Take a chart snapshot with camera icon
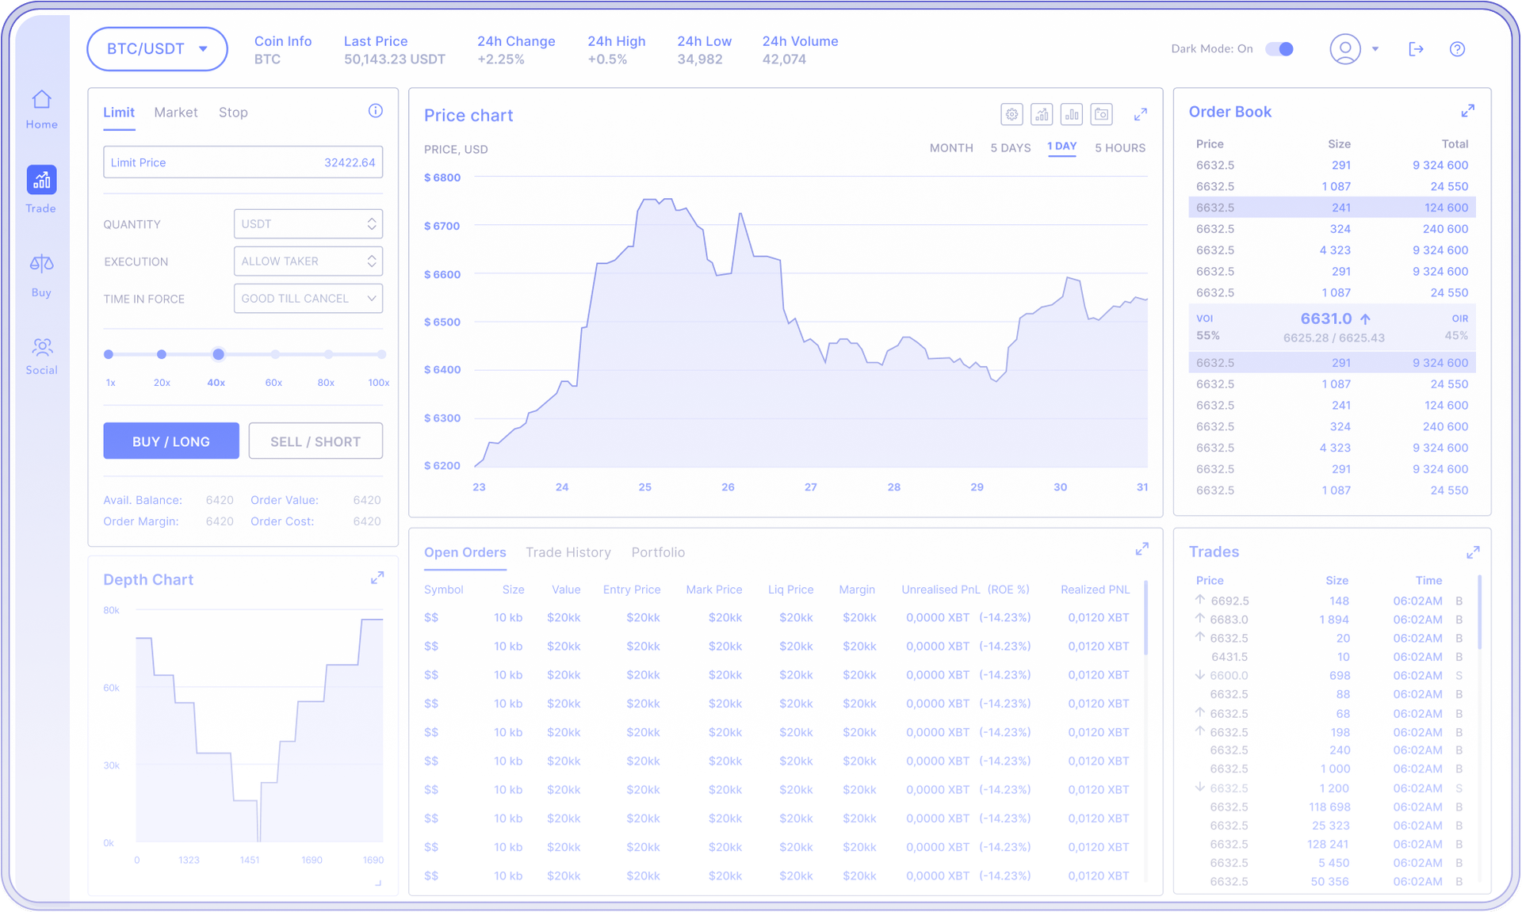1522x912 pixels. click(x=1102, y=114)
